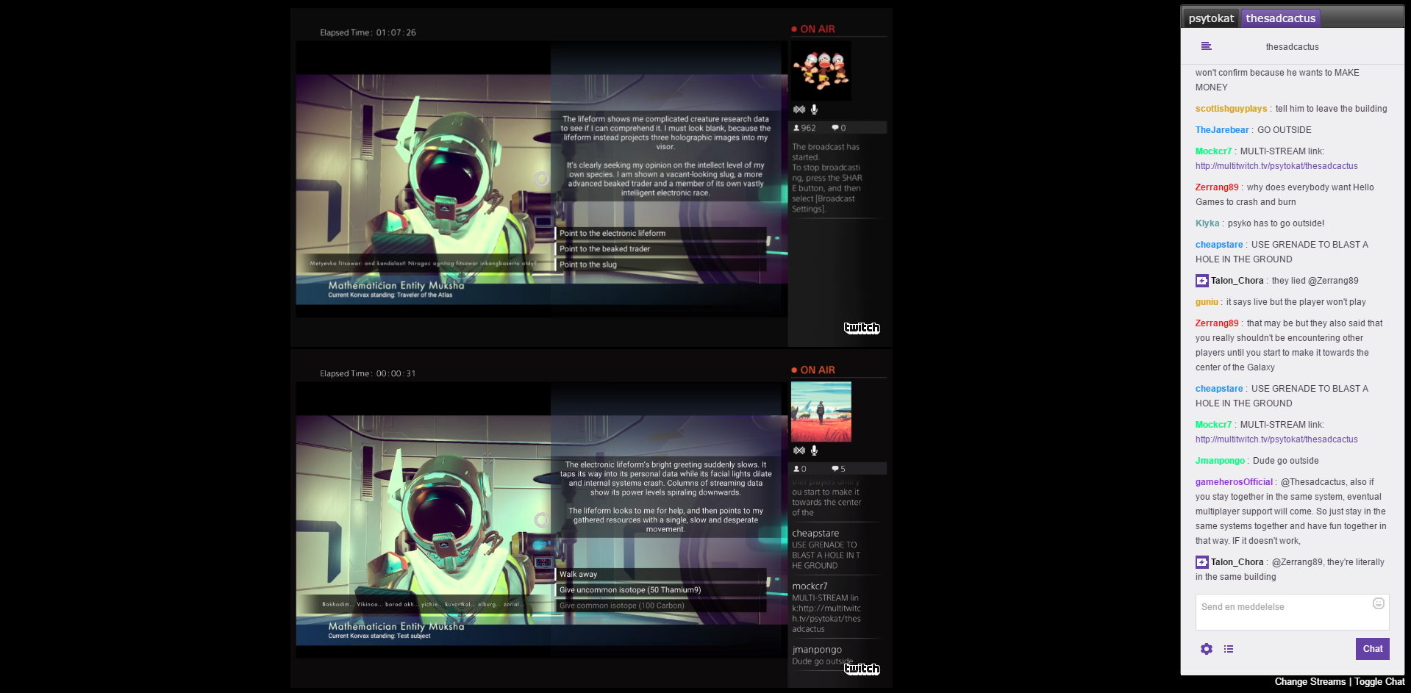Click controller icon on bottom stream
This screenshot has width=1411, height=693.
point(799,450)
